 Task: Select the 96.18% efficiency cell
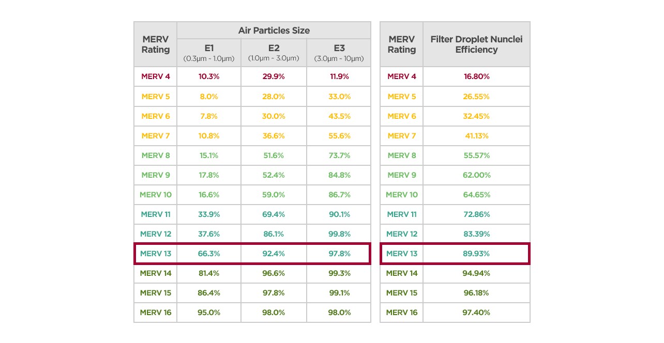(x=476, y=293)
